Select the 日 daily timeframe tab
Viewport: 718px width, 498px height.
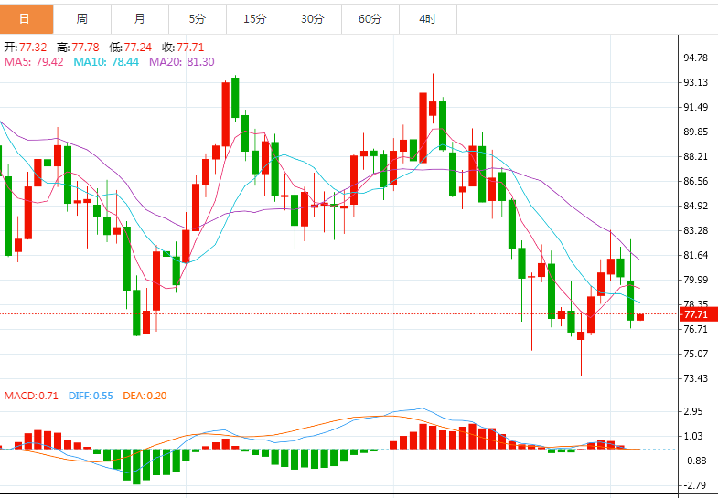(x=27, y=19)
